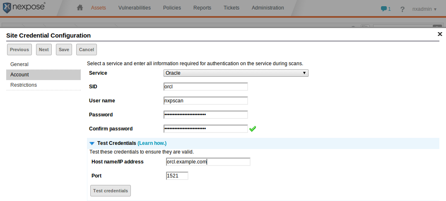Click the Host name/IP address field

click(x=208, y=162)
